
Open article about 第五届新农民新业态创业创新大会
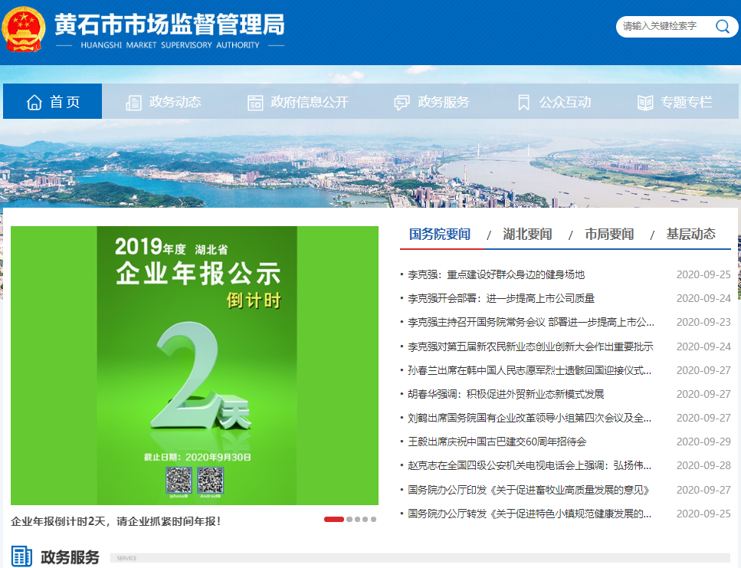pyautogui.click(x=530, y=346)
